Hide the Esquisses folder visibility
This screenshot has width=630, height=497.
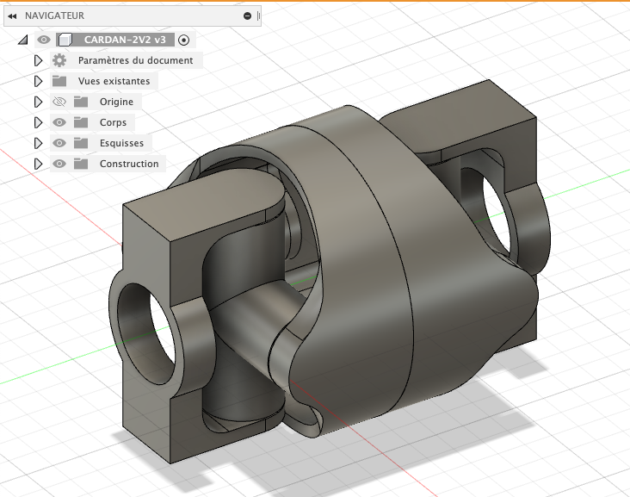pos(59,143)
